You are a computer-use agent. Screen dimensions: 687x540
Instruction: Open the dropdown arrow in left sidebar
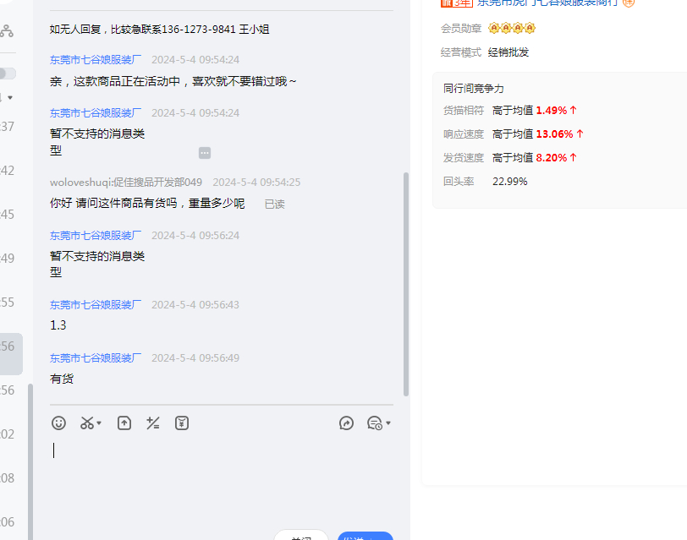[x=10, y=98]
